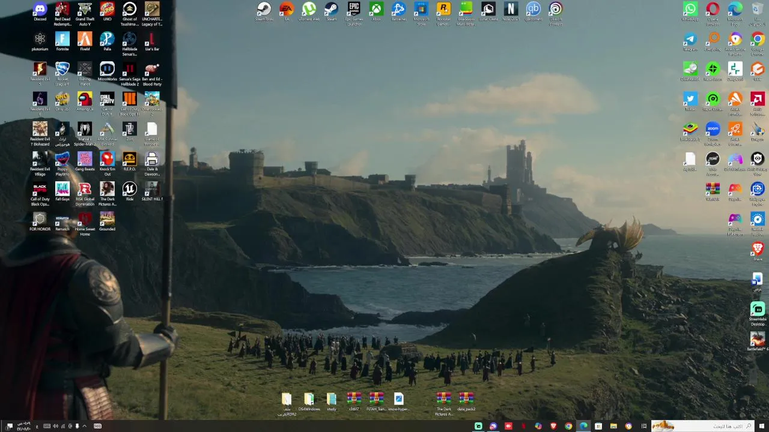This screenshot has width=769, height=432.
Task: Select the Steam Tools icon
Action: click(264, 12)
